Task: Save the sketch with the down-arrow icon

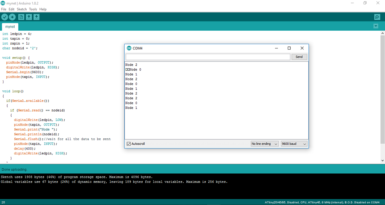Action: [36, 17]
